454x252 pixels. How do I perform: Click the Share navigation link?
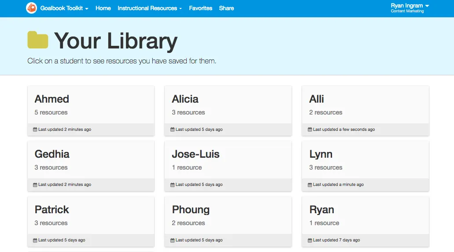click(x=226, y=8)
